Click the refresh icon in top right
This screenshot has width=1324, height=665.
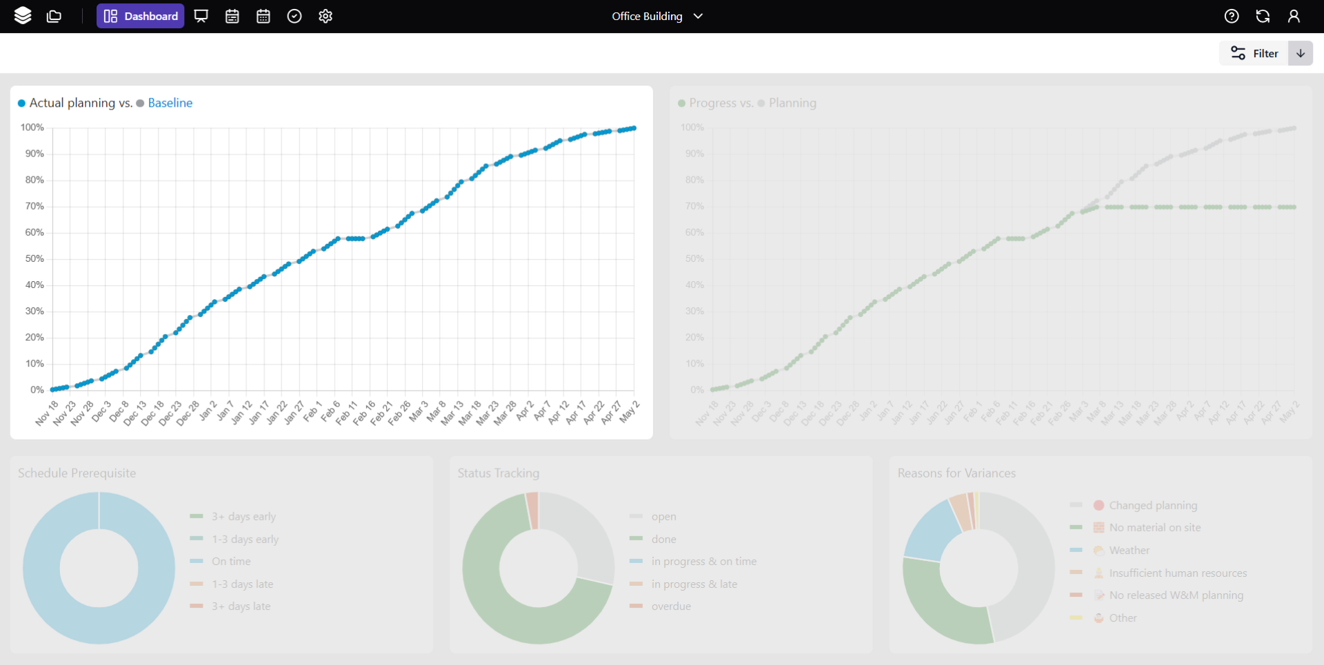[1263, 16]
